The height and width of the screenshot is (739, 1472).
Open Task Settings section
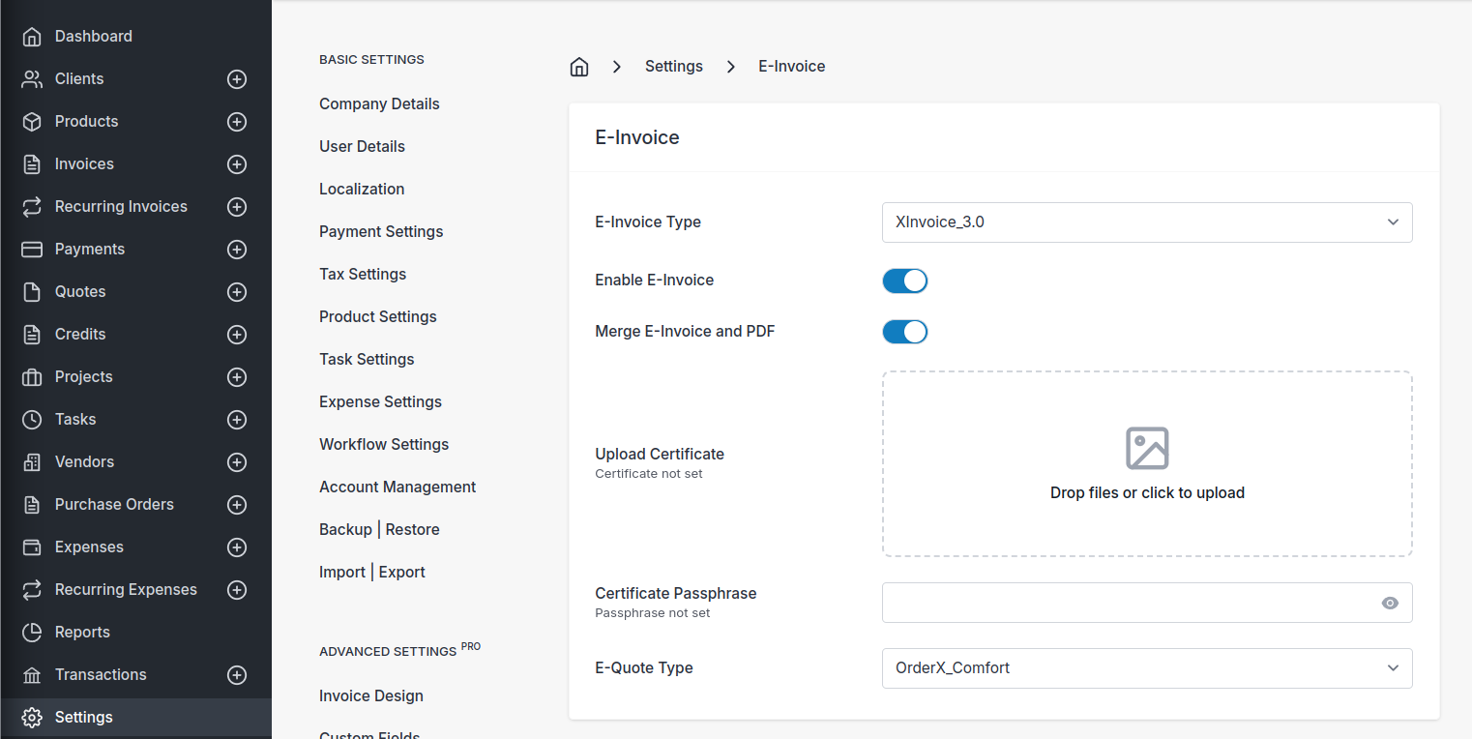pos(367,359)
